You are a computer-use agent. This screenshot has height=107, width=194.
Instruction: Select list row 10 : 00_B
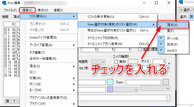[12, 62]
